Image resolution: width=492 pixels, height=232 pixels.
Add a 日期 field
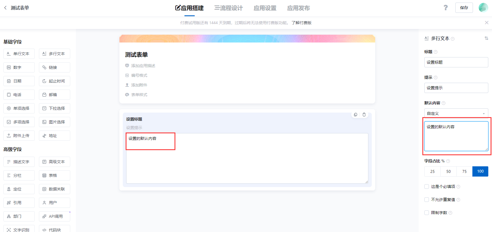pos(19,81)
